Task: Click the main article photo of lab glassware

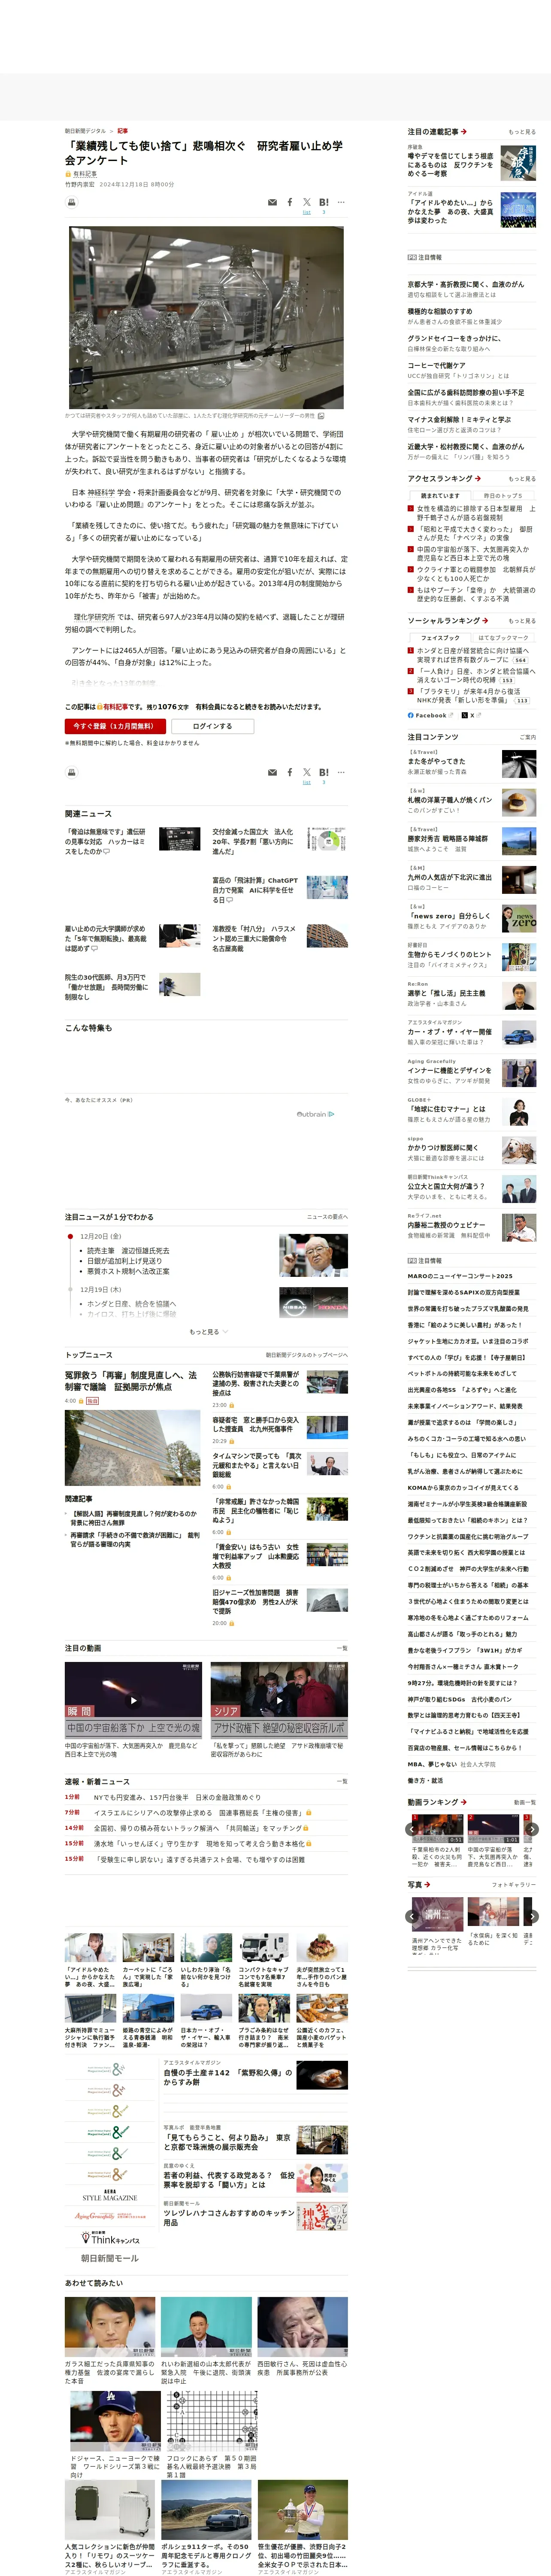Action: [206, 317]
